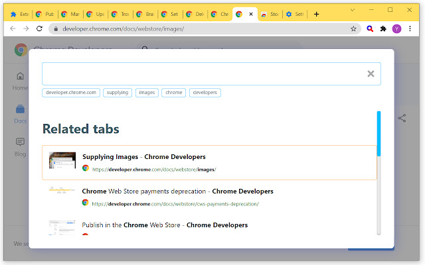Open the Extensions puzzle-piece menu
The width and height of the screenshot is (425, 265).
point(383,28)
